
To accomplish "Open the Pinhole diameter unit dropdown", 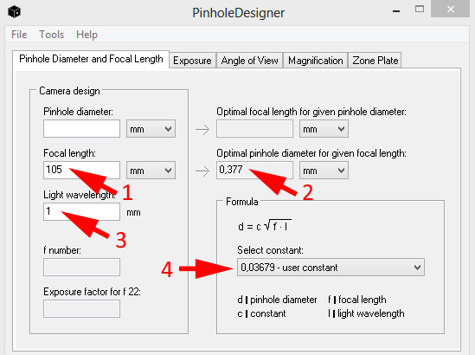I will pyautogui.click(x=151, y=129).
